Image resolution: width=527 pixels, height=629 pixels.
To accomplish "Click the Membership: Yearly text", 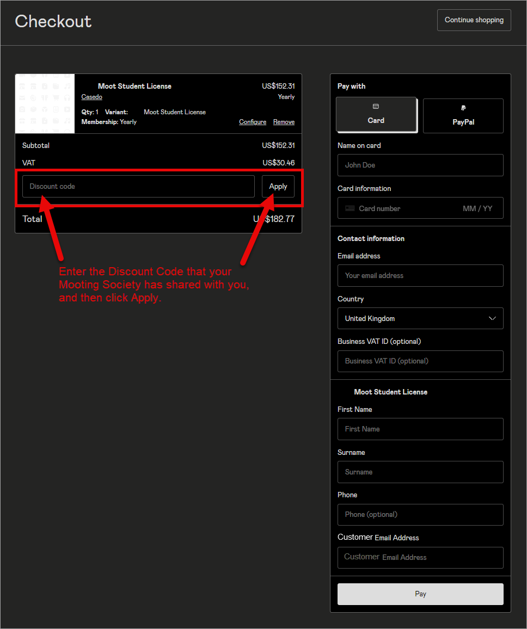I will pos(109,122).
